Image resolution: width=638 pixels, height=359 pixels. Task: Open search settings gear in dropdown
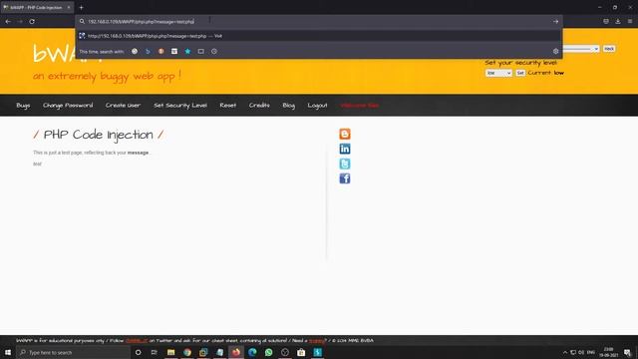(x=555, y=51)
